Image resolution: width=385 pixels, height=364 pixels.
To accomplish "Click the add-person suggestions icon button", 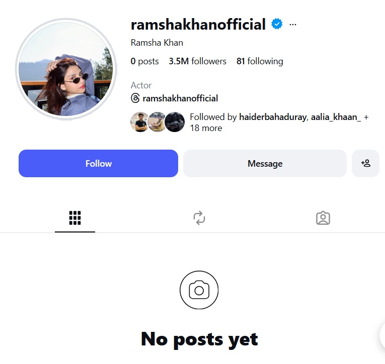I will click(x=365, y=163).
